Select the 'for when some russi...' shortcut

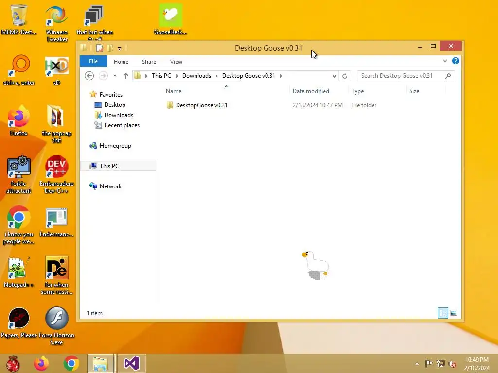tap(56, 276)
